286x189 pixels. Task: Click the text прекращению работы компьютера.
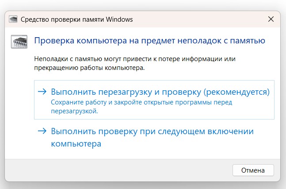[x=89, y=68]
